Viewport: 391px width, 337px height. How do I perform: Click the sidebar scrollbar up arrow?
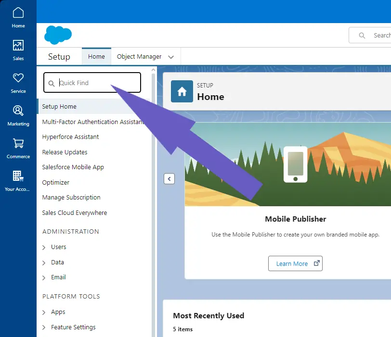click(153, 70)
